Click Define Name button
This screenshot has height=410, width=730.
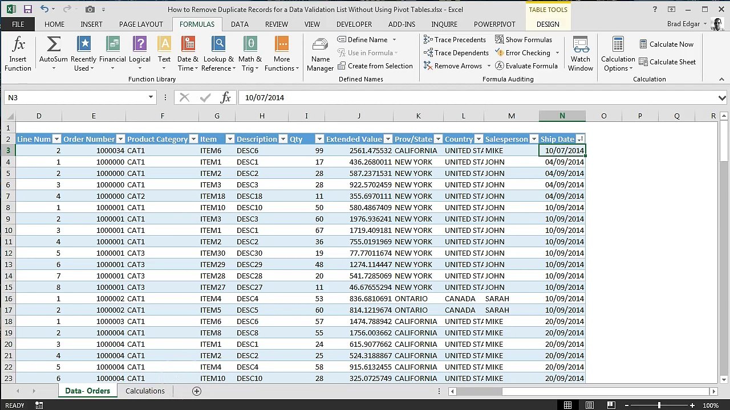pyautogui.click(x=367, y=40)
